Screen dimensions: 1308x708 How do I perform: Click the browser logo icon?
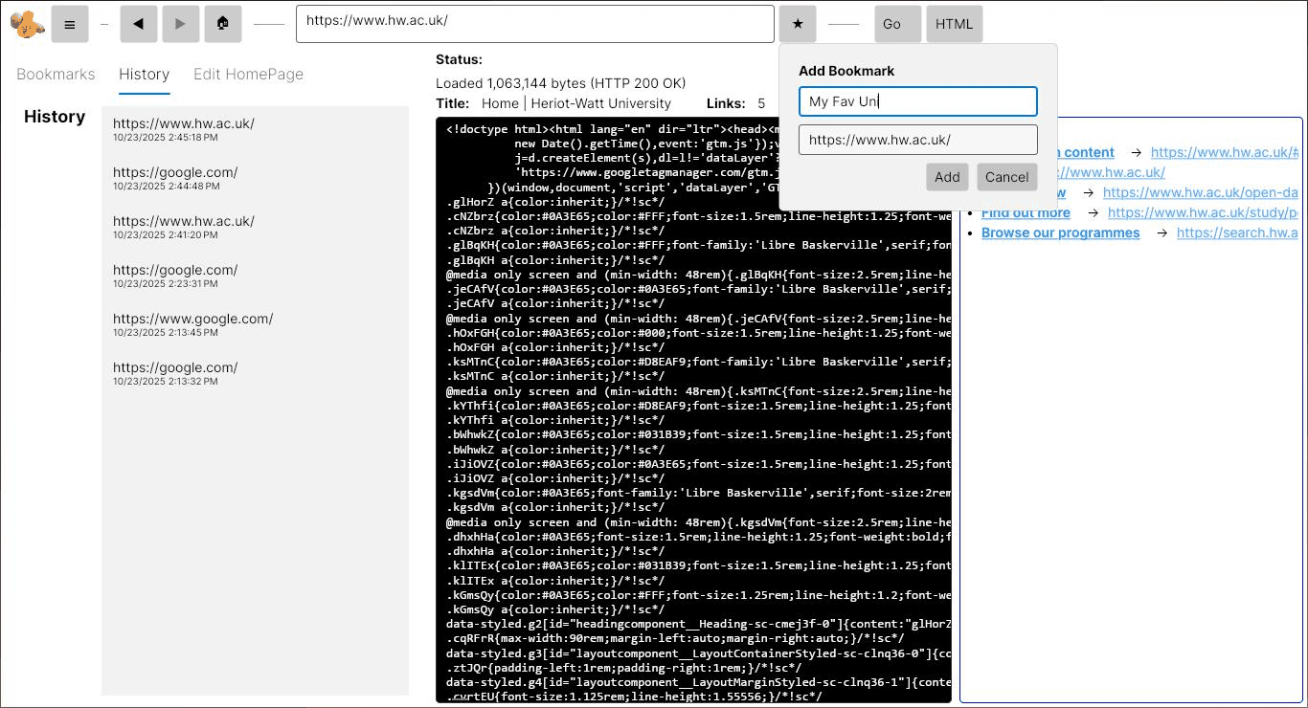pyautogui.click(x=28, y=24)
